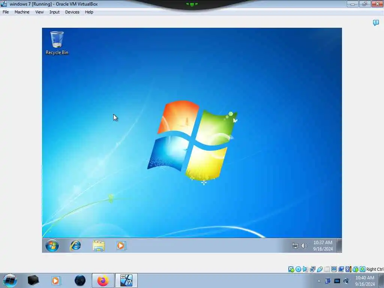Open the Machine menu
384x288 pixels.
22,12
